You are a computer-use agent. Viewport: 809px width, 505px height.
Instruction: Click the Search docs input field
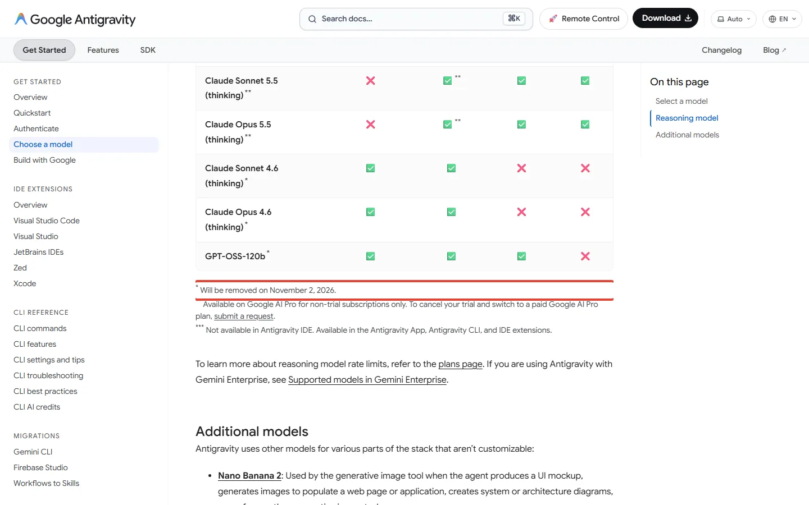(416, 19)
